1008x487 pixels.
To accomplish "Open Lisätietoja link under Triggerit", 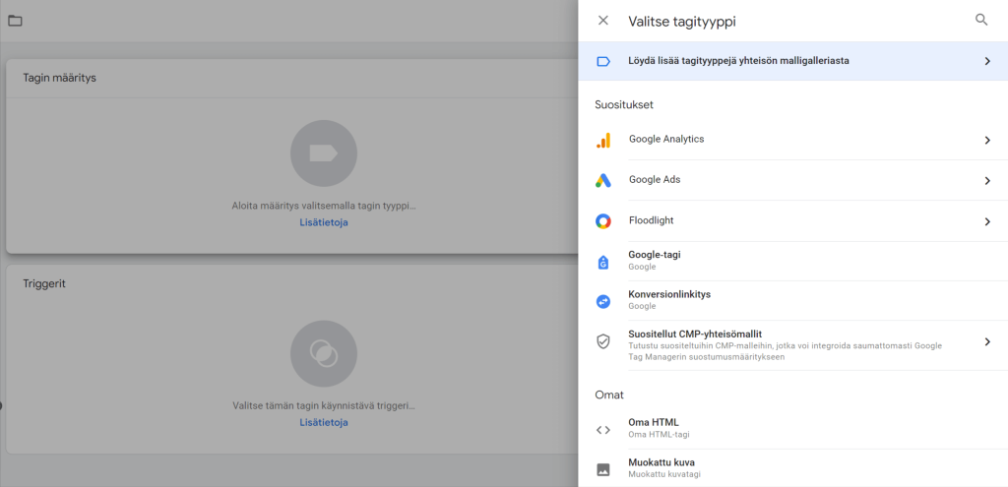I will 324,422.
